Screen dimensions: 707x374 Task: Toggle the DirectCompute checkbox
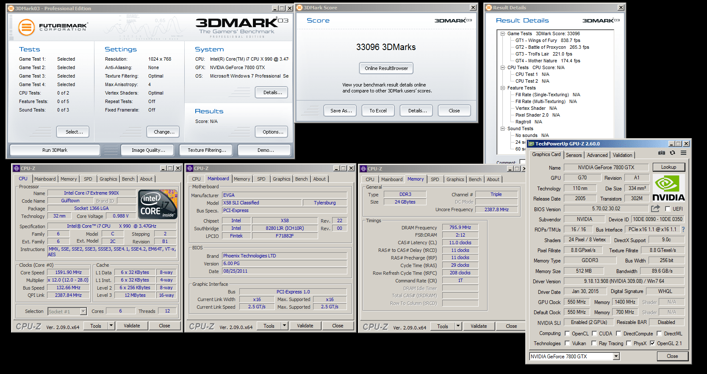point(618,334)
